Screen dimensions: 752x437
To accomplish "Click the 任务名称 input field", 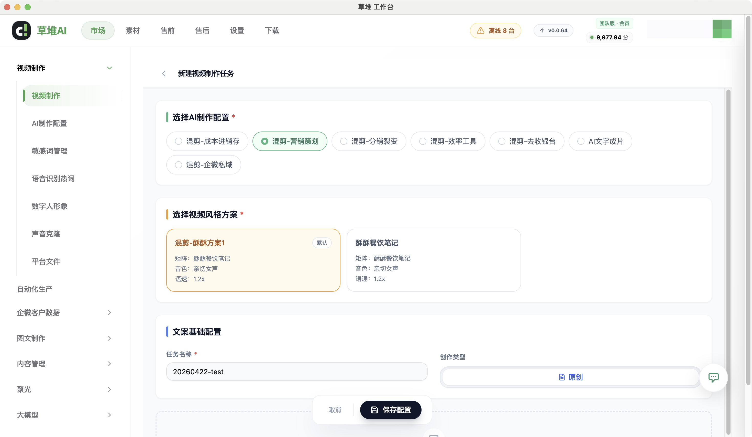I will click(297, 372).
